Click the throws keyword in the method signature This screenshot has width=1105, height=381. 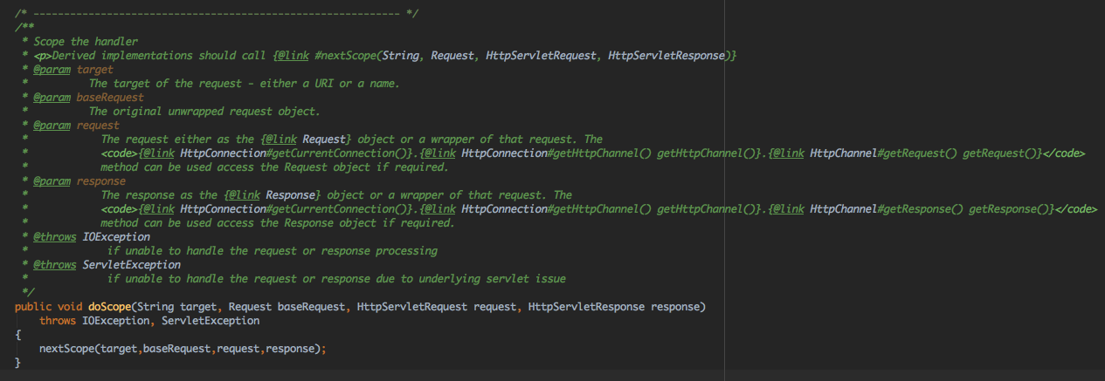coord(58,321)
